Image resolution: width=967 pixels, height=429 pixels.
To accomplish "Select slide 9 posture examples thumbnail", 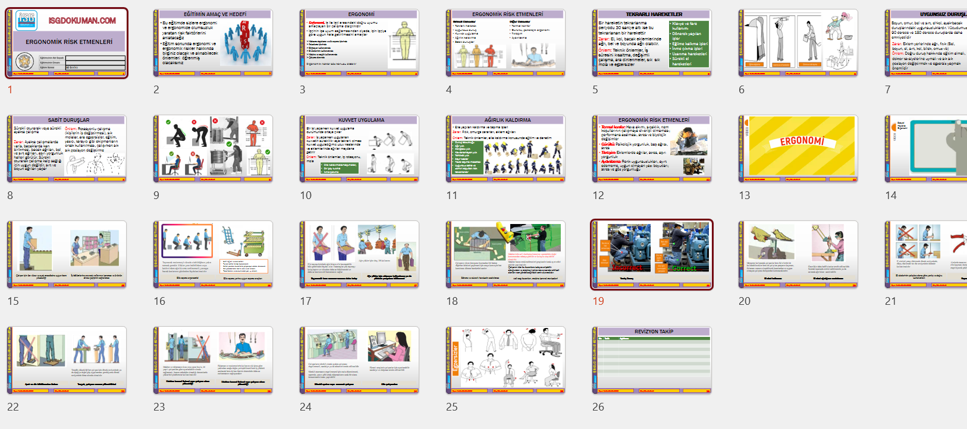I will (213, 149).
